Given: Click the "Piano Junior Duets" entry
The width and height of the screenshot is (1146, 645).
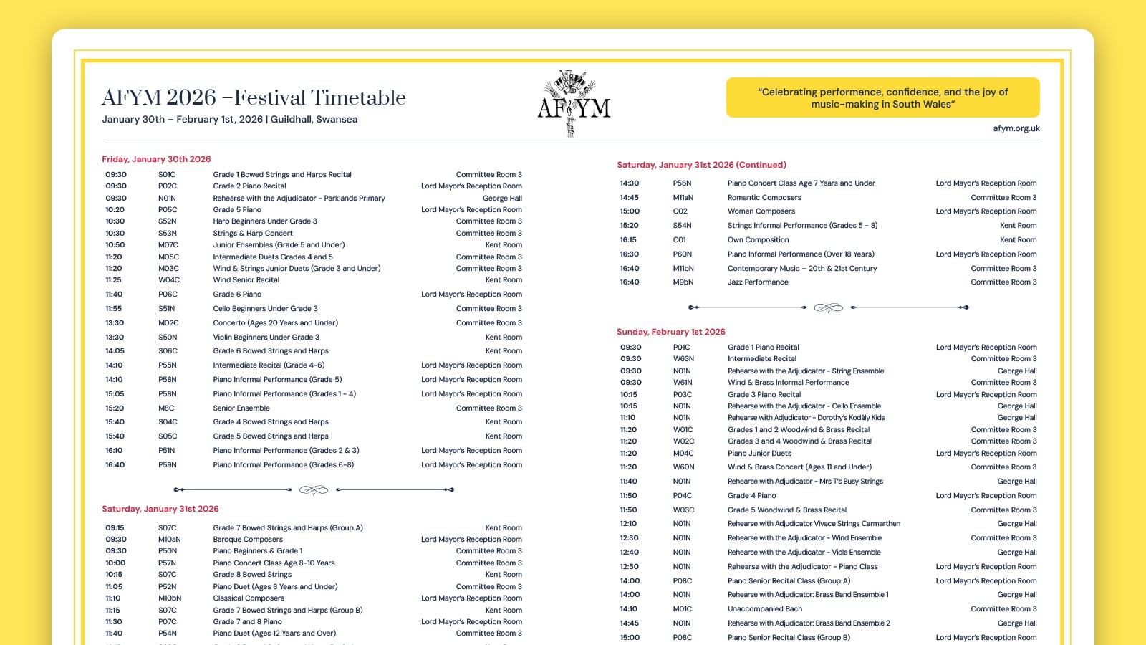Looking at the screenshot, I should 759,454.
